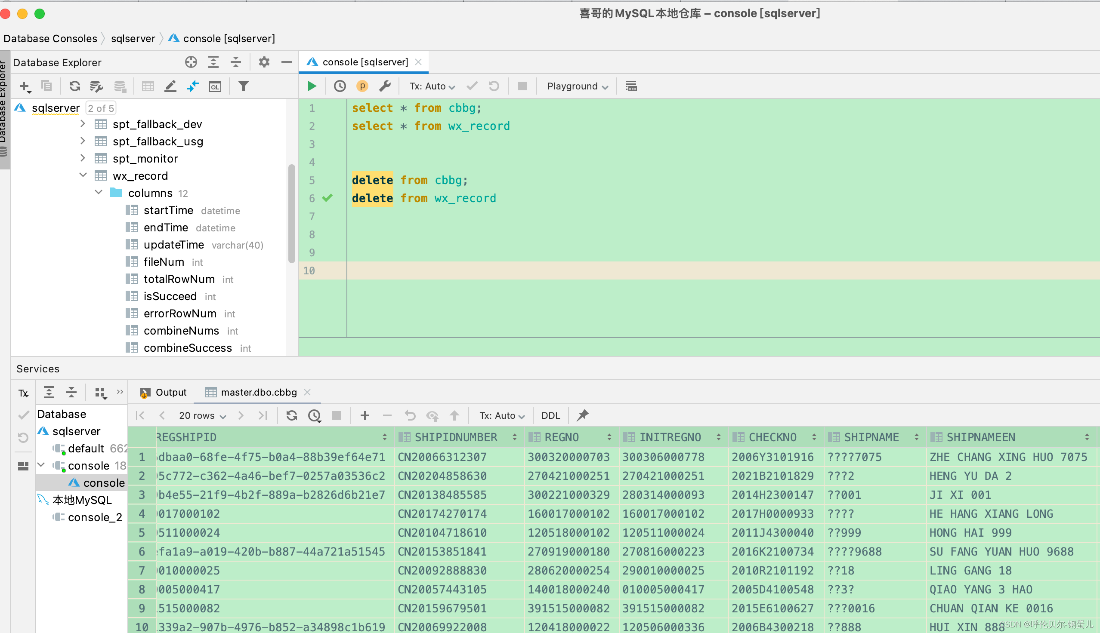Open Database Consoles in the breadcrumb bar
The image size is (1100, 633).
point(50,38)
